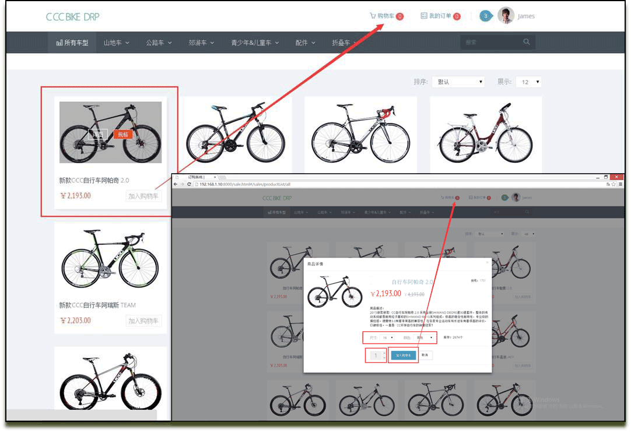Open James's profile avatar in the main header
Image resolution: width=631 pixels, height=432 pixels.
[x=506, y=16]
